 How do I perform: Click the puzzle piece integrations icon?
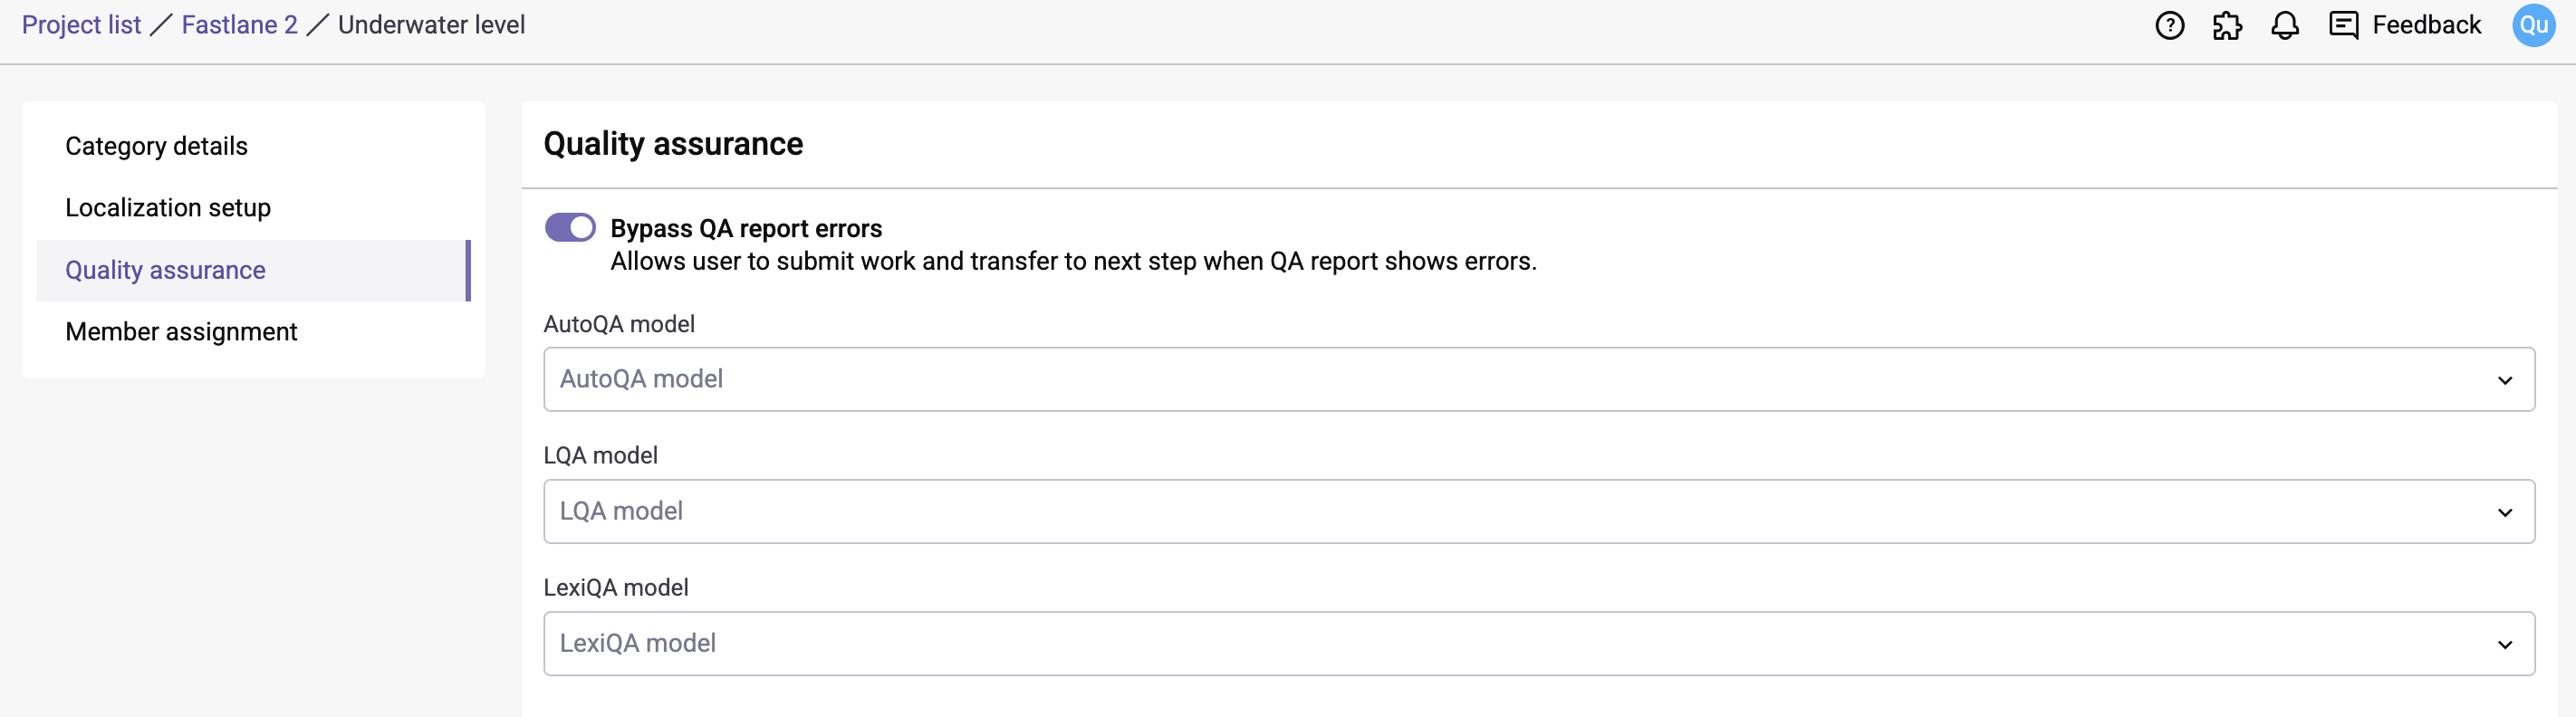[x=2227, y=25]
